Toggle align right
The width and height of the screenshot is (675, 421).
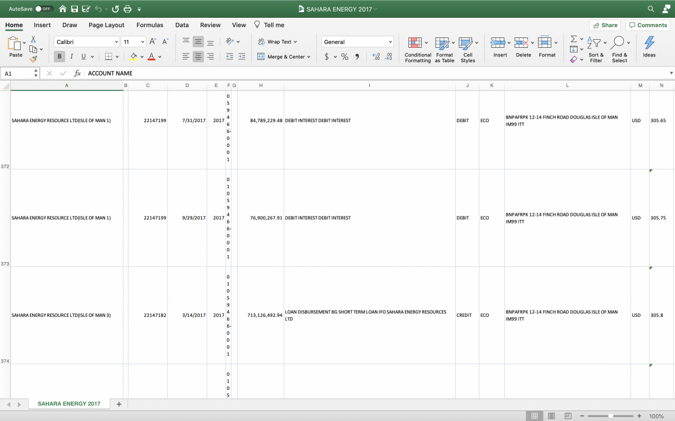(211, 56)
